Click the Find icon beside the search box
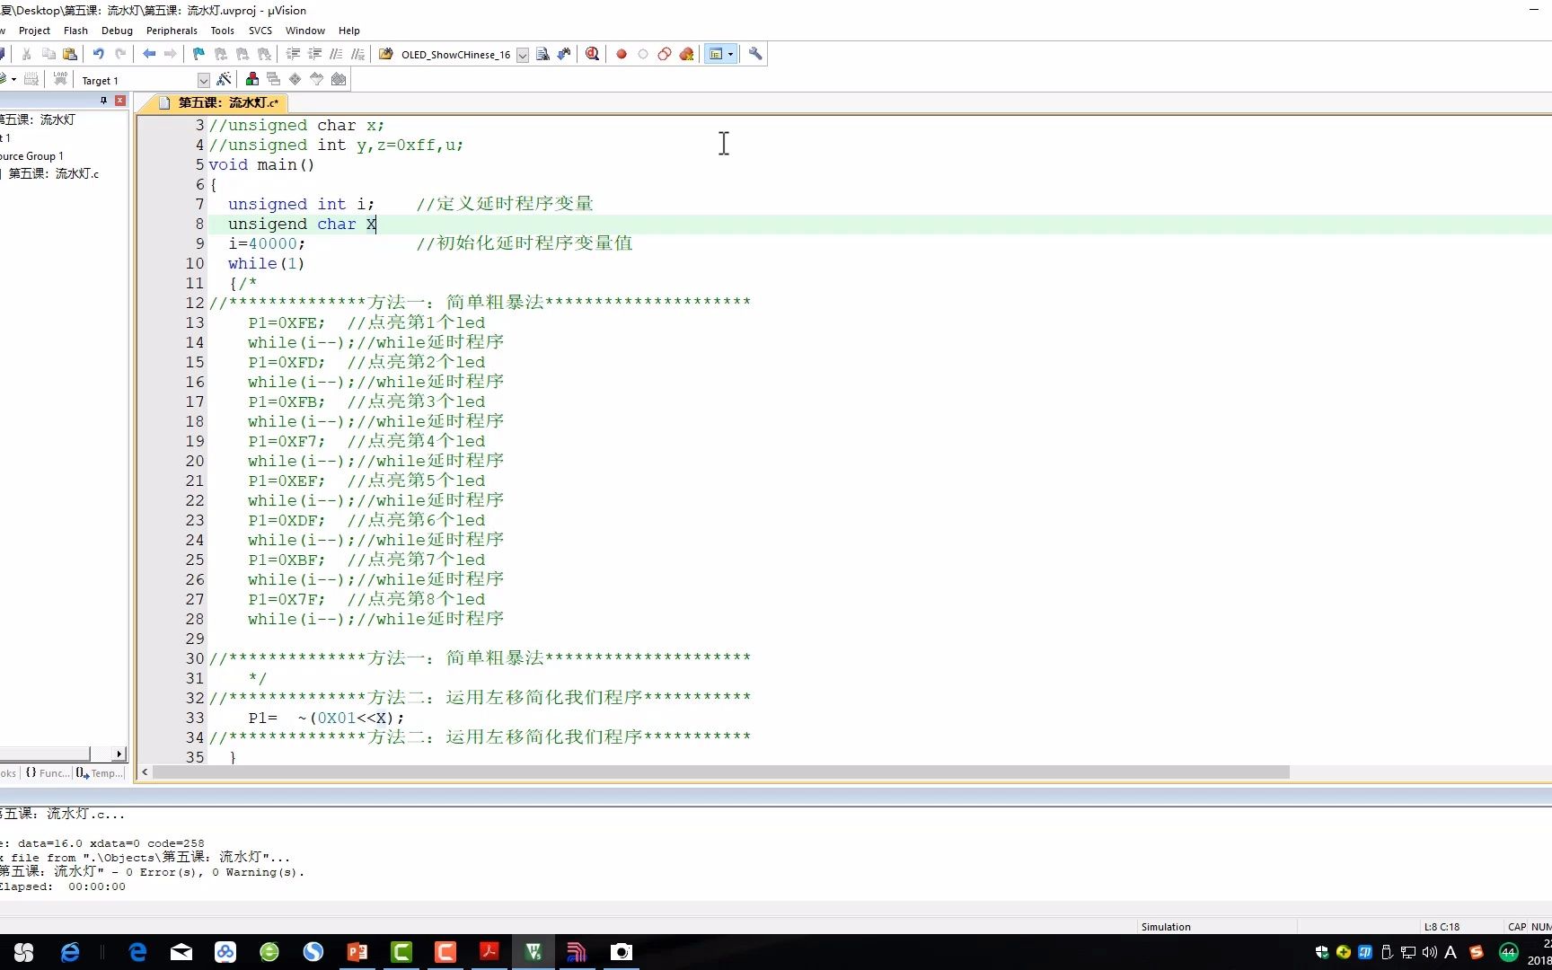The height and width of the screenshot is (970, 1552). (x=542, y=54)
